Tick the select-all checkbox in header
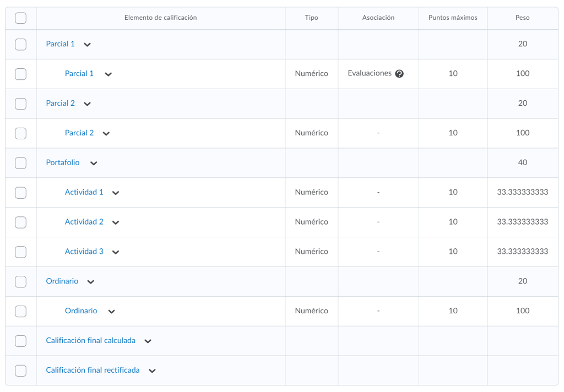 (x=20, y=18)
